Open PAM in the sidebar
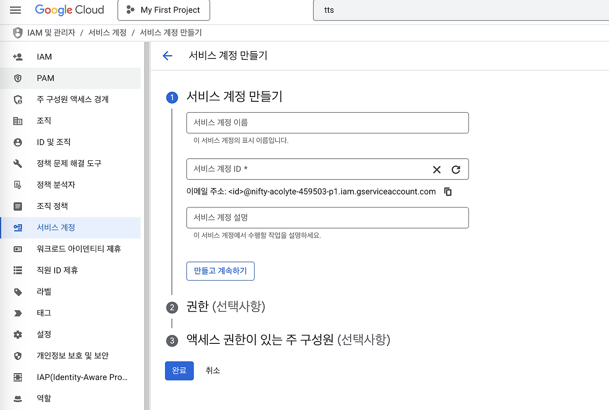This screenshot has height=410, width=609. coord(70,78)
